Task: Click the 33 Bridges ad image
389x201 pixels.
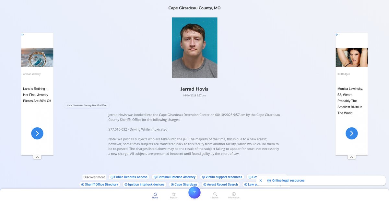Action: [x=352, y=57]
